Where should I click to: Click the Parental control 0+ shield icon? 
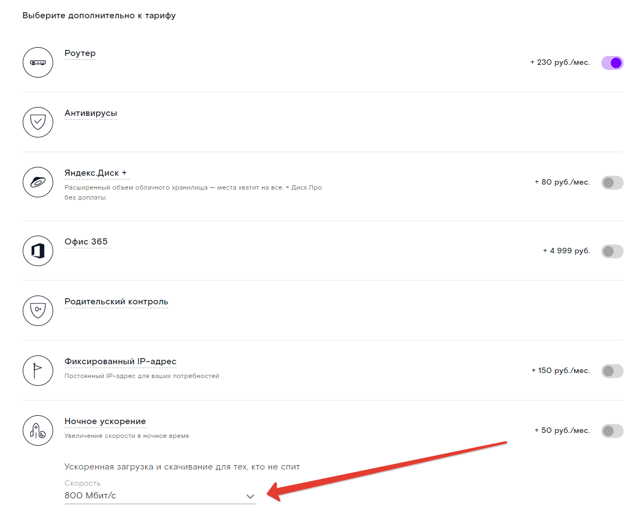coord(38,310)
